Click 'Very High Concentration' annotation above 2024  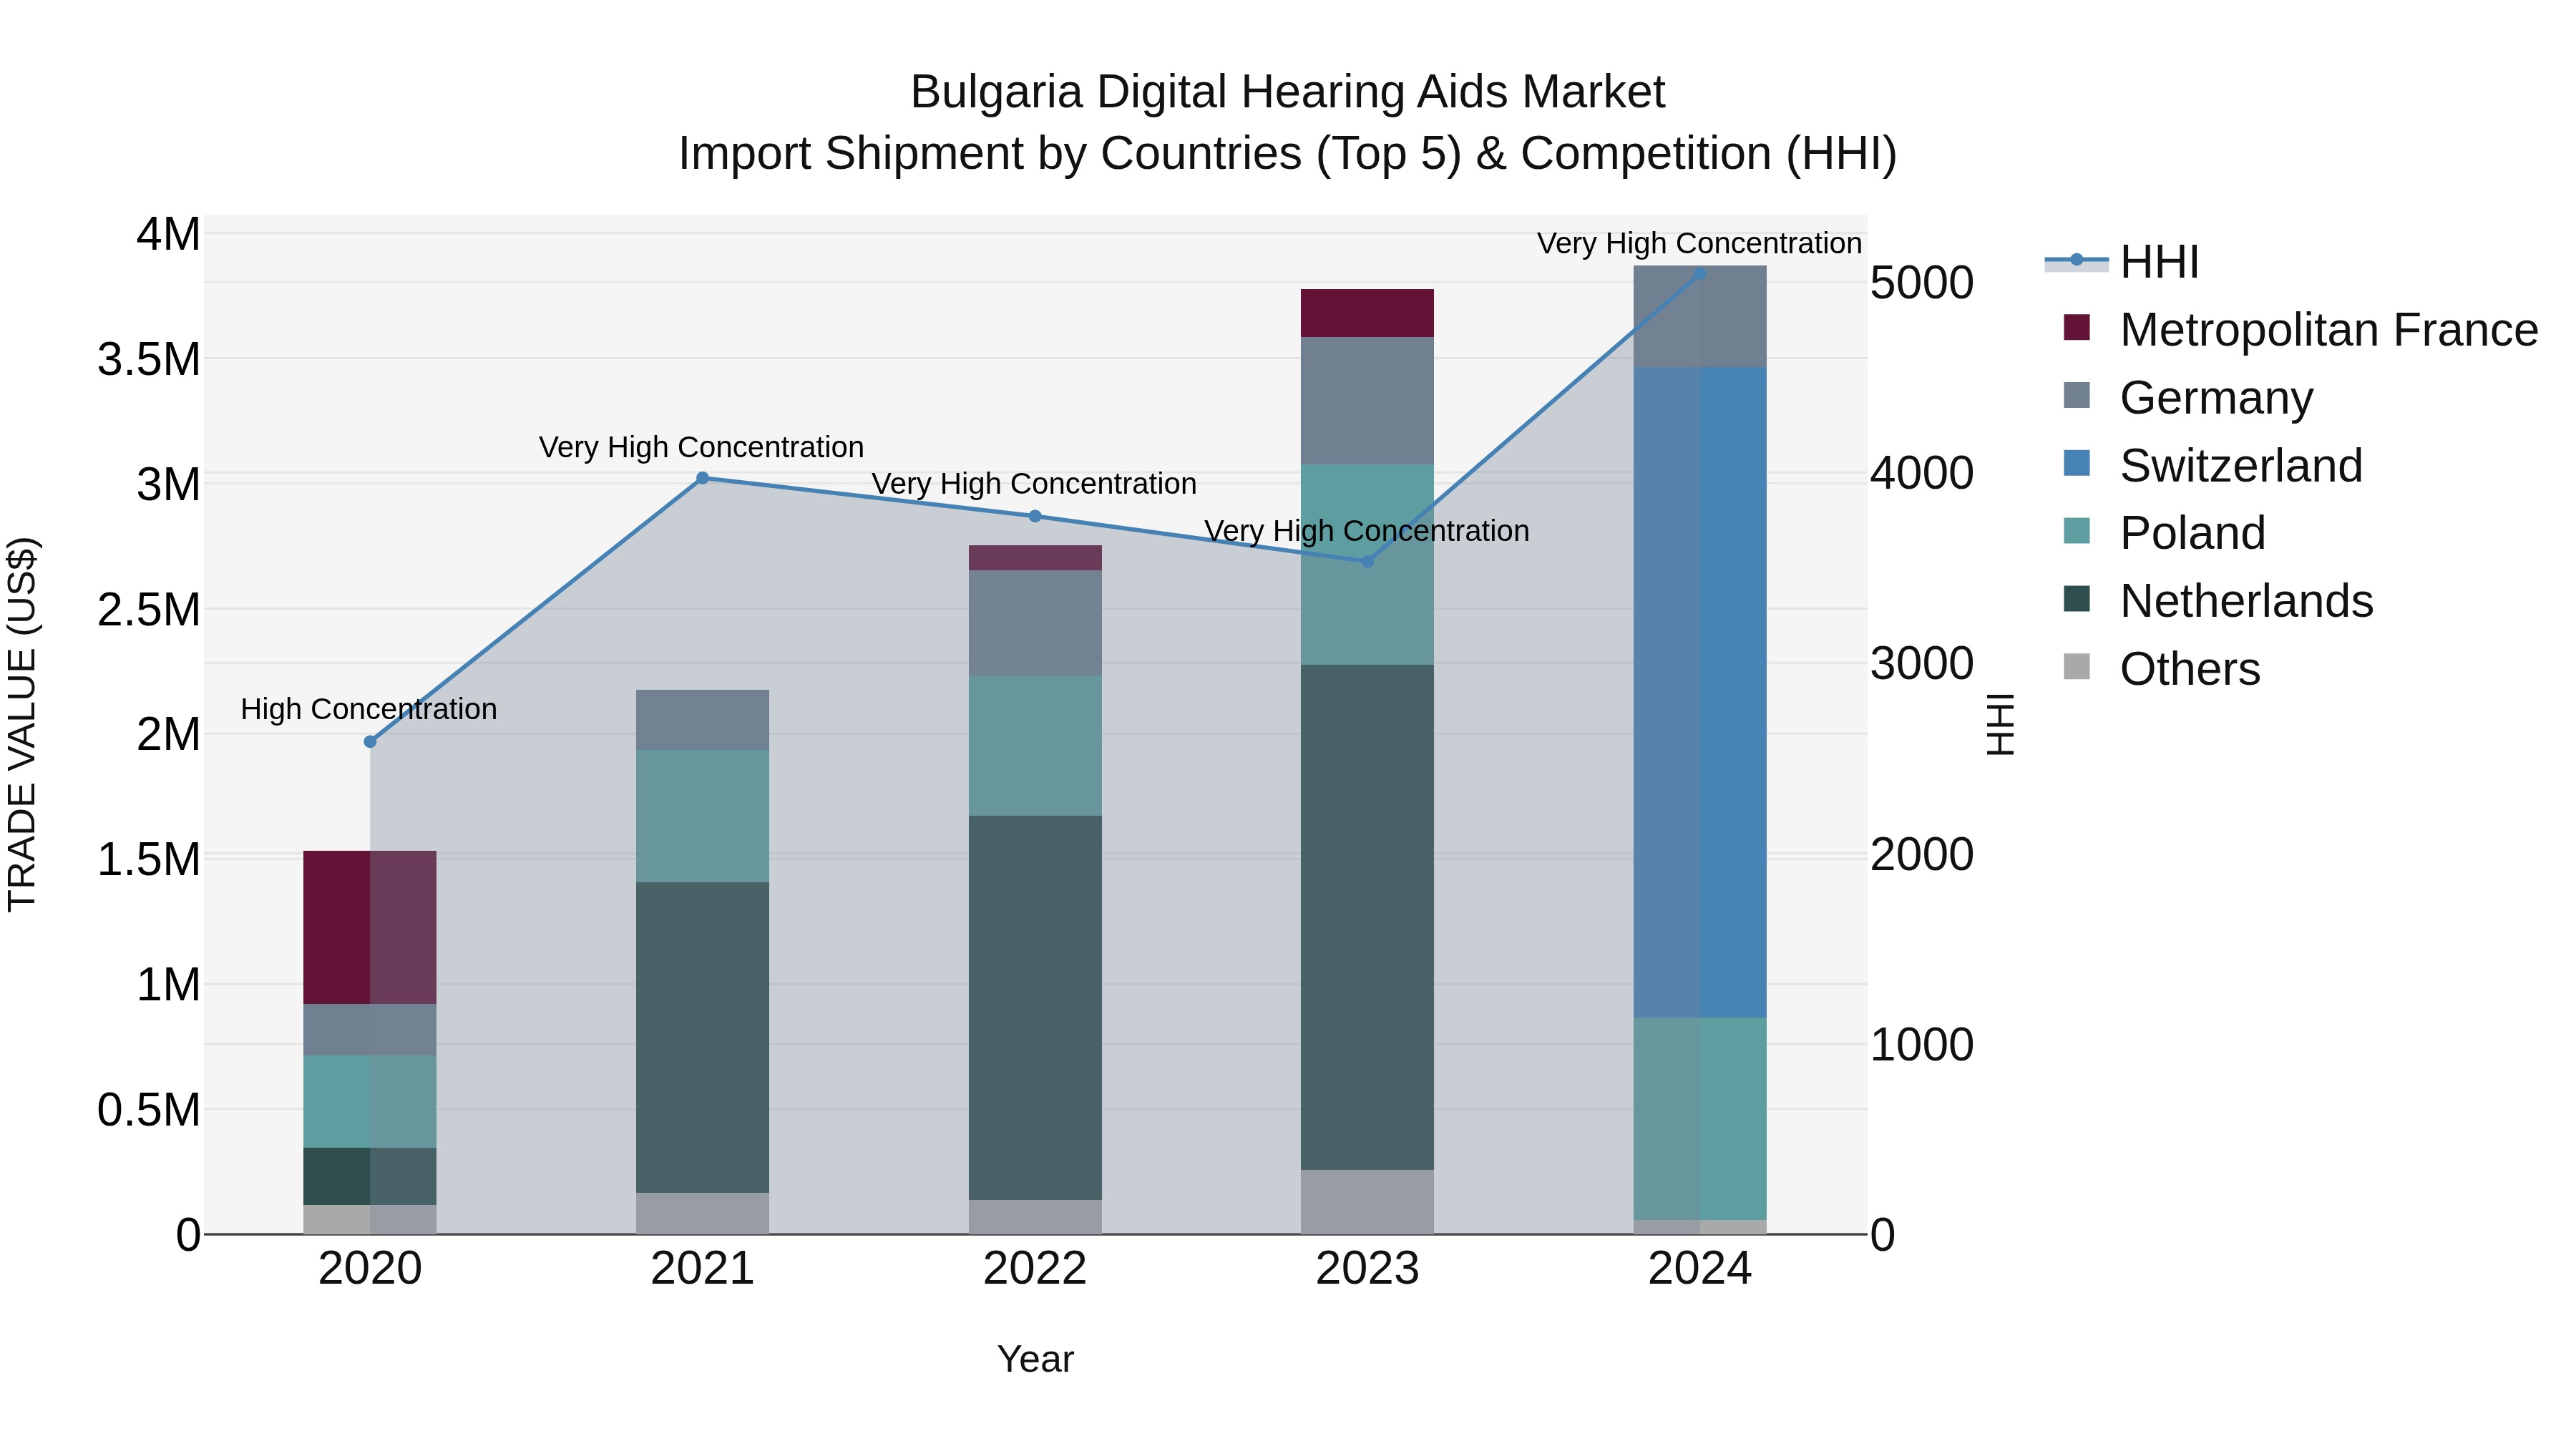point(1699,243)
